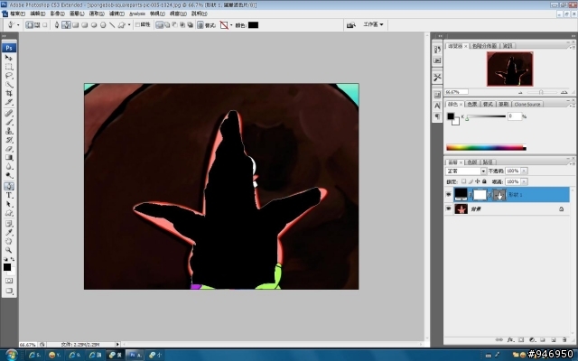This screenshot has height=361, width=578.
Task: Select the Pen tool in toolbox
Action: [9, 186]
